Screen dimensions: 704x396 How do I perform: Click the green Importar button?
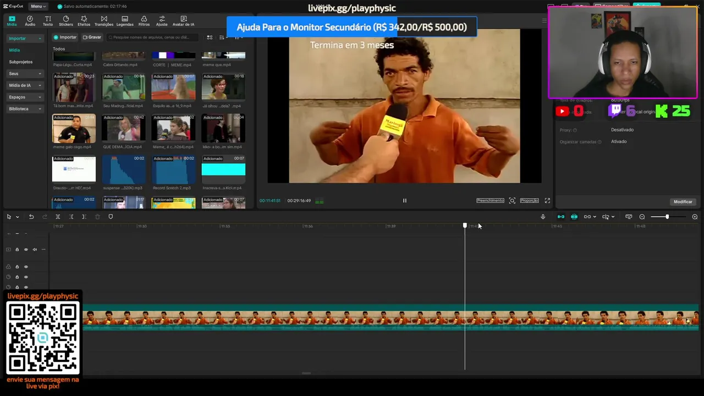point(65,37)
